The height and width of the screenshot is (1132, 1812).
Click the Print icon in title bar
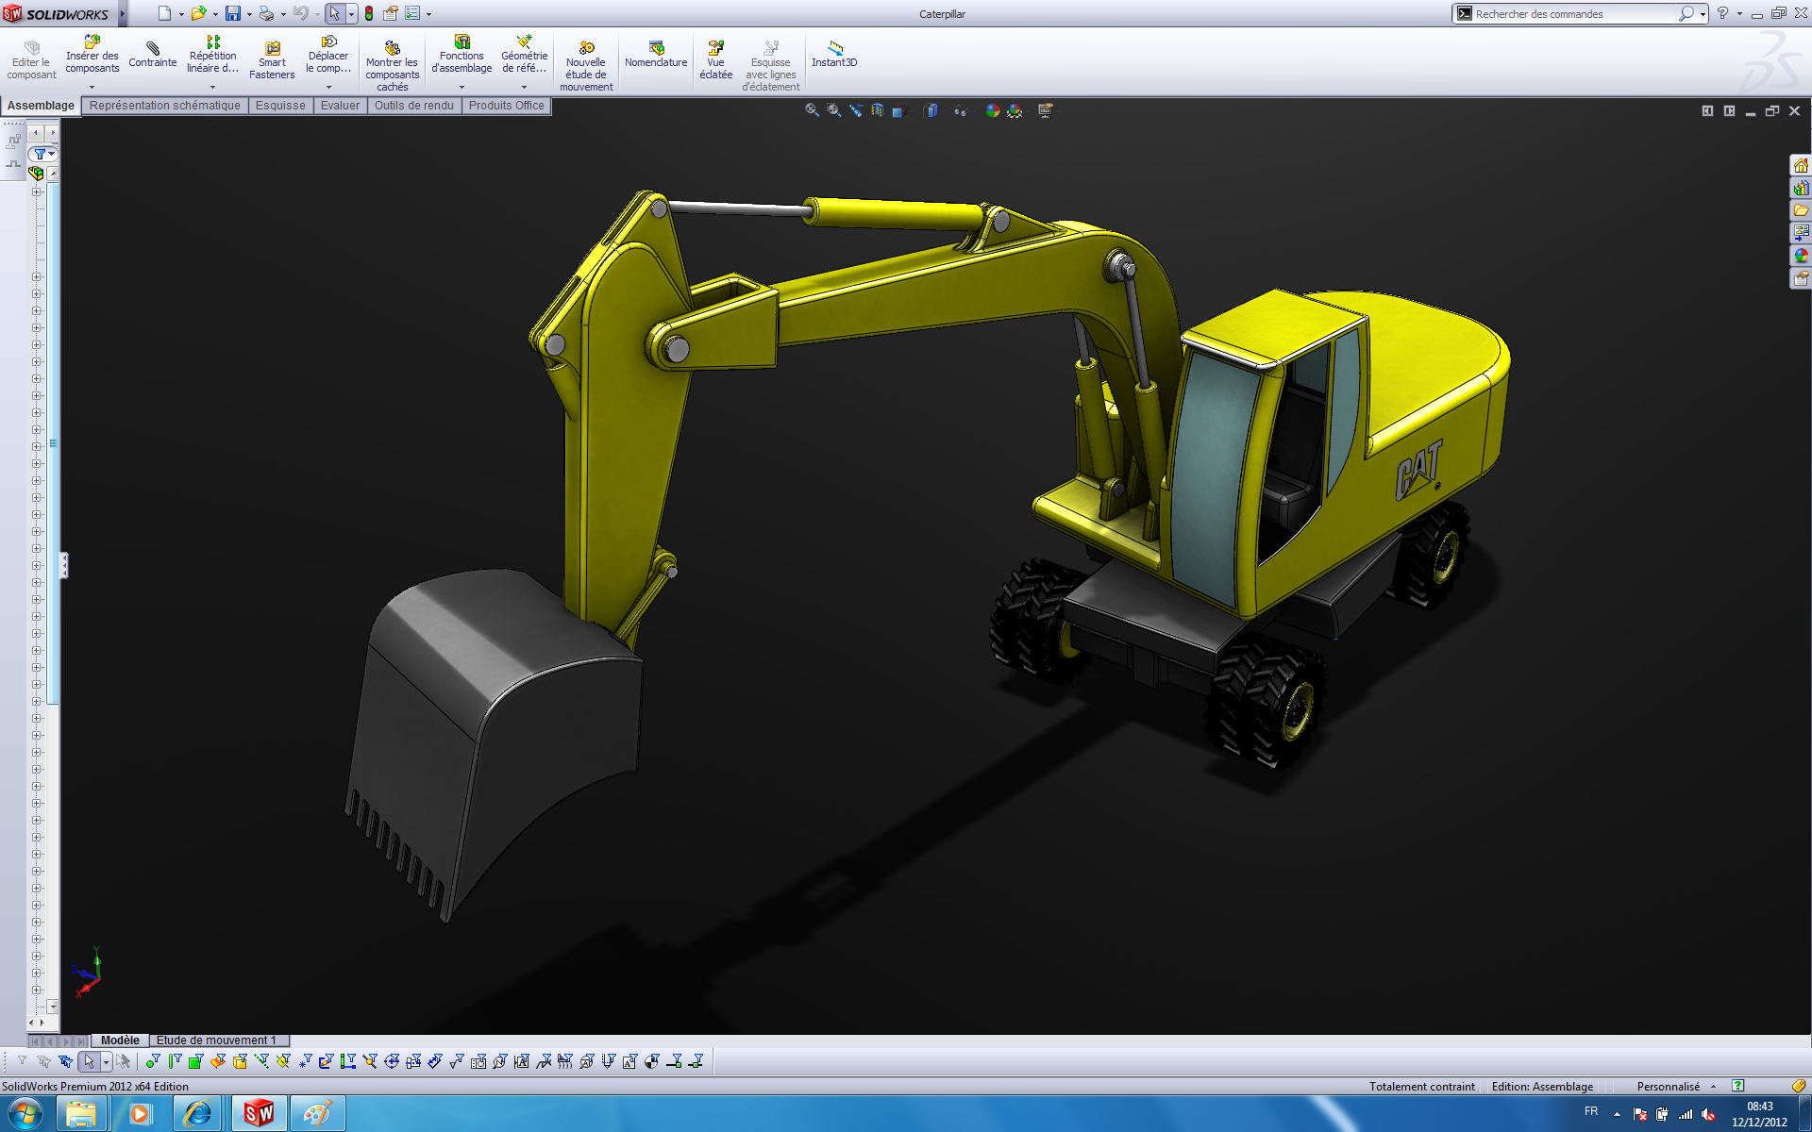coord(266,13)
